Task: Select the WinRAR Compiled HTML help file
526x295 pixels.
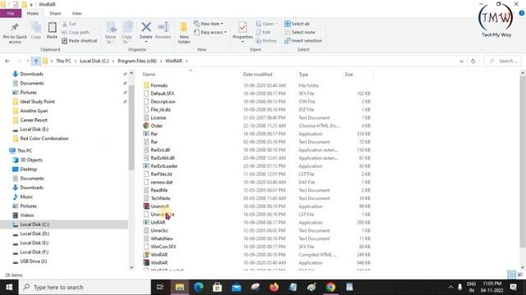Action: click(159, 255)
